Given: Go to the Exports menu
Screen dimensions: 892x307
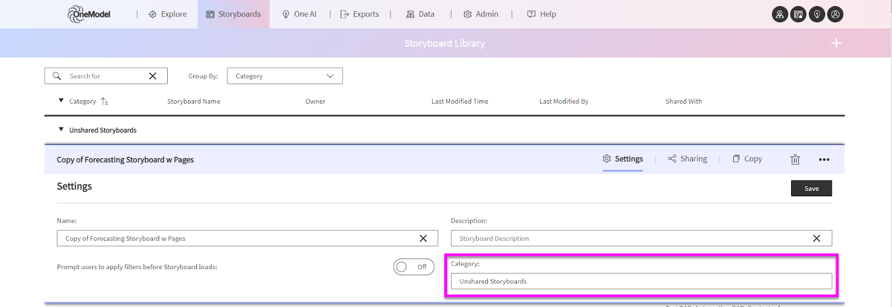Looking at the screenshot, I should (360, 14).
